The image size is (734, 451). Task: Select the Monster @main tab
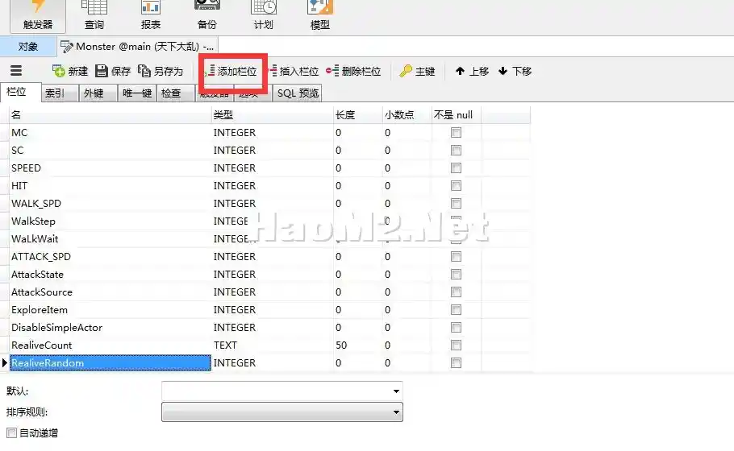coord(138,46)
